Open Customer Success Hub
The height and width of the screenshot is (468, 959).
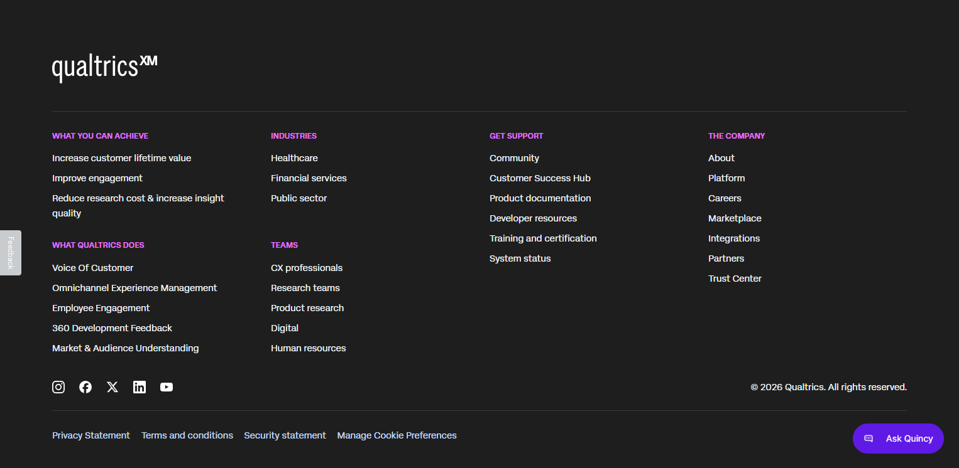pos(540,178)
